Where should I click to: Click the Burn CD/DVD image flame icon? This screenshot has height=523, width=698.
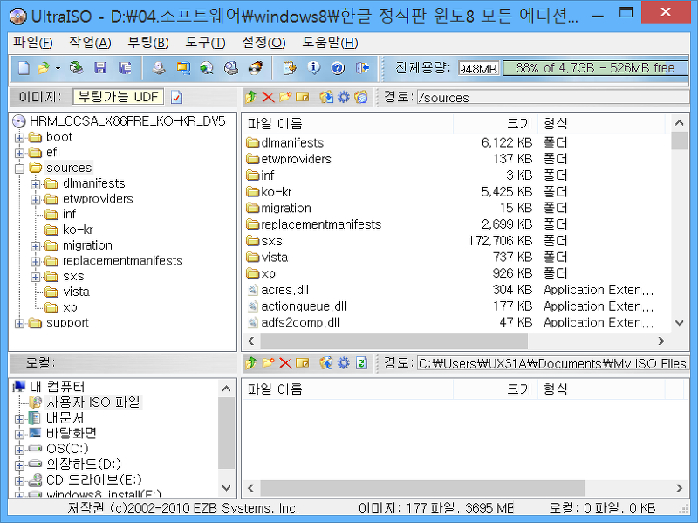(x=255, y=68)
